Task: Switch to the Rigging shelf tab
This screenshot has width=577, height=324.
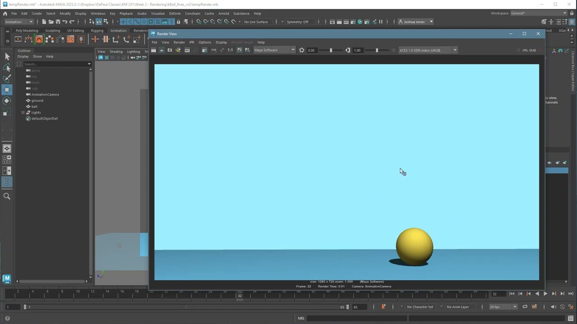Action: point(97,31)
